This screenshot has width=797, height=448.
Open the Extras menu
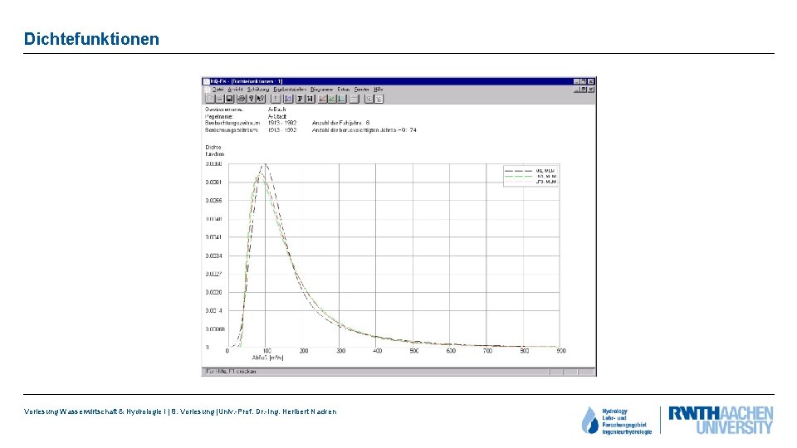pyautogui.click(x=344, y=90)
